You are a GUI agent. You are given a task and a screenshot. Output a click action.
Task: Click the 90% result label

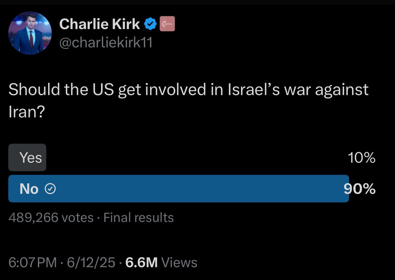[360, 189]
